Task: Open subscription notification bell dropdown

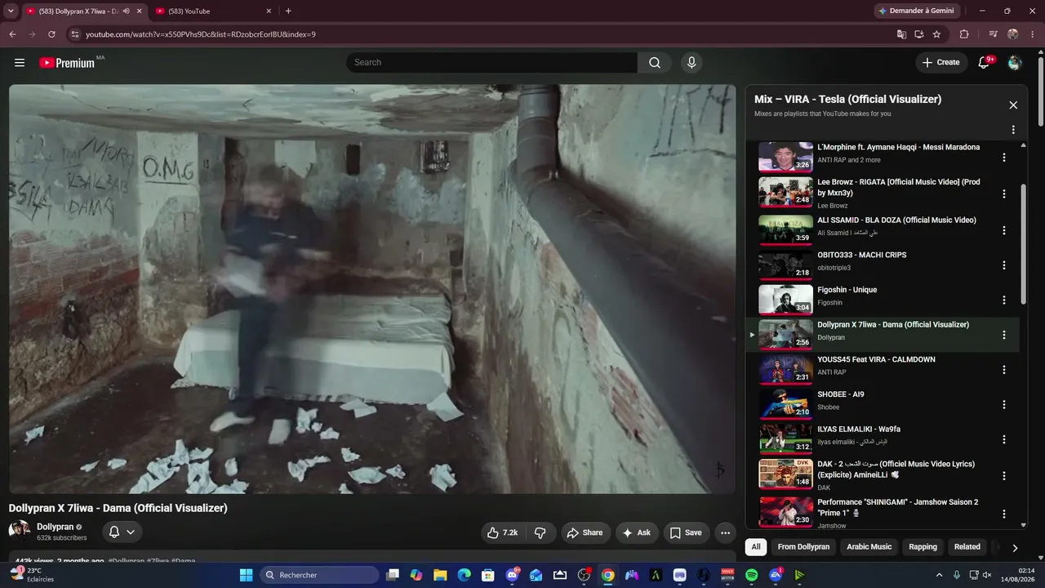Action: [x=122, y=532]
